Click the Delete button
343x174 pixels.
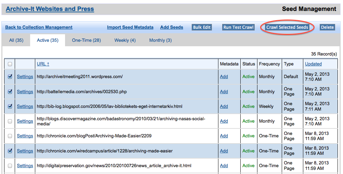(x=327, y=27)
